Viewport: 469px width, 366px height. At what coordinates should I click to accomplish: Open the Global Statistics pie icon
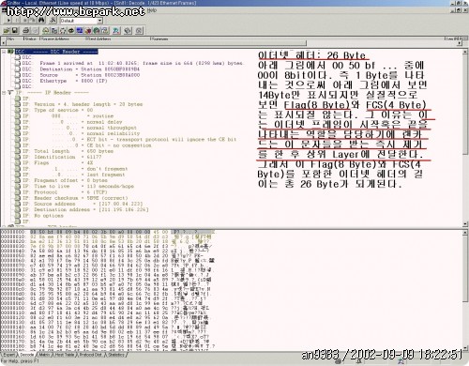click(97, 31)
